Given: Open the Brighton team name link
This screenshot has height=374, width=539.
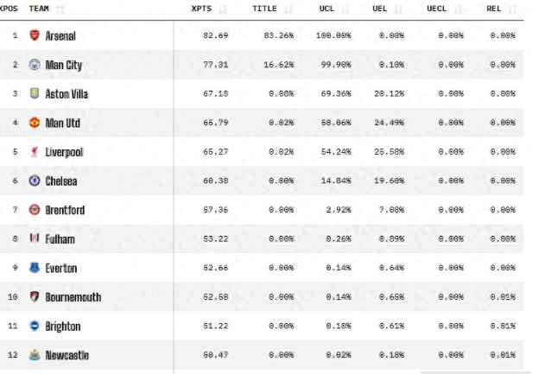Looking at the screenshot, I should point(62,326).
